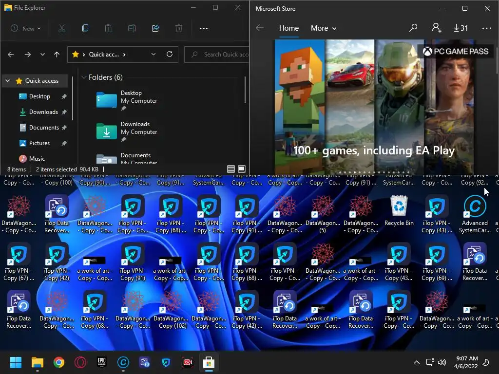
Task: Click the PC Game Pass banner
Action: [x=374, y=107]
